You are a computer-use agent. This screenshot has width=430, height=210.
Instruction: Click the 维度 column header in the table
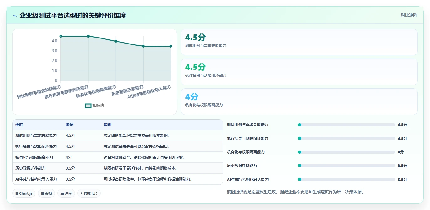click(x=19, y=125)
